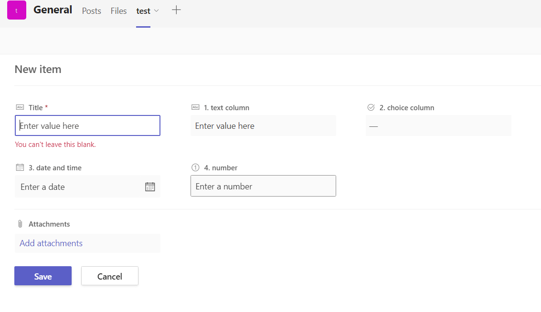Open the choice column dropdown
The image size is (541, 312).
point(438,125)
